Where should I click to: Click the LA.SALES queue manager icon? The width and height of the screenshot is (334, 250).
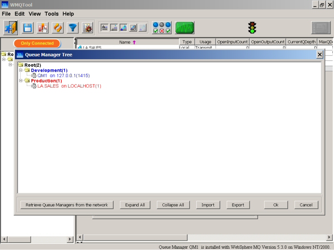[34, 86]
